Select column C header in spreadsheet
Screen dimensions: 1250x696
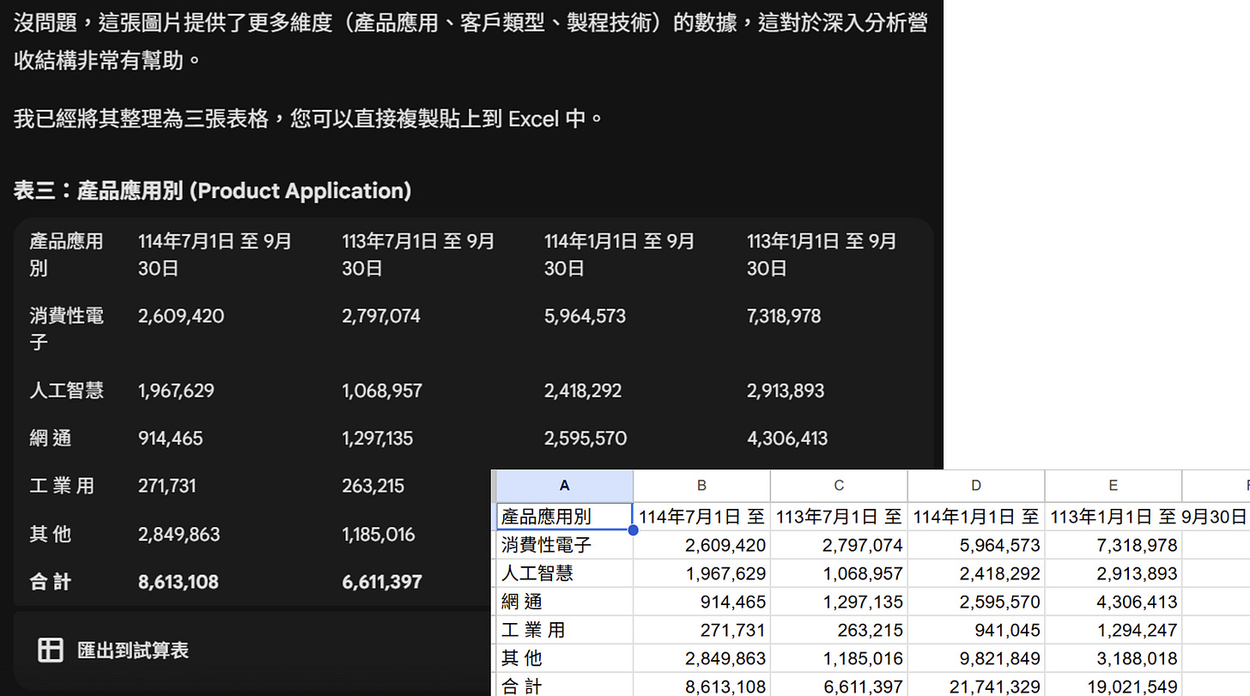839,486
